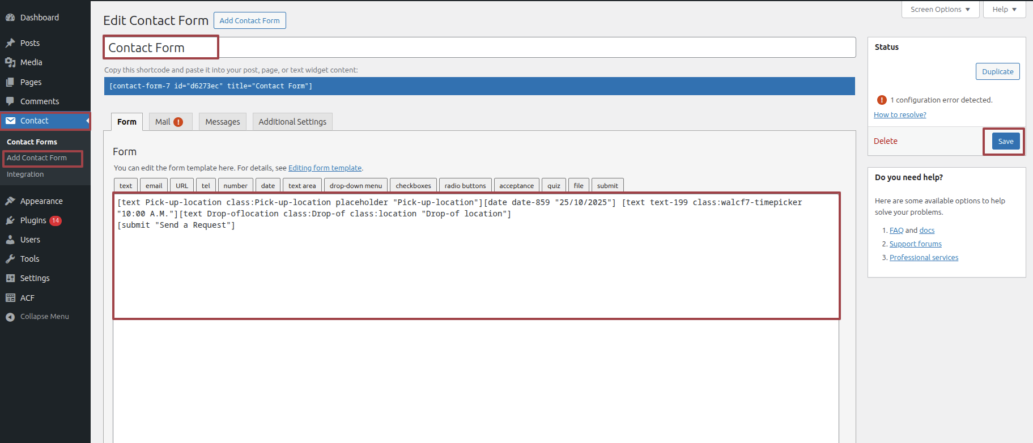Image resolution: width=1033 pixels, height=443 pixels.
Task: Insert a drop-down menu tag
Action: pos(356,186)
